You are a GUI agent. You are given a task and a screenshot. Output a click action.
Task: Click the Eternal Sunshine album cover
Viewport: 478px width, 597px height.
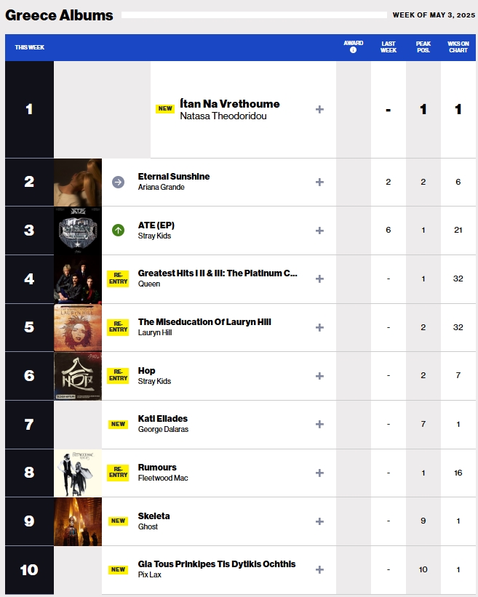[78, 183]
